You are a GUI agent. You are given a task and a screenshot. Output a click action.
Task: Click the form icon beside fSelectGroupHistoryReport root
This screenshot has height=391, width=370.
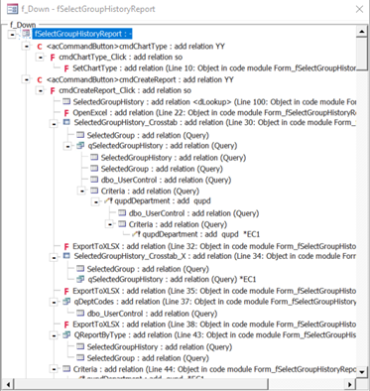click(x=26, y=34)
